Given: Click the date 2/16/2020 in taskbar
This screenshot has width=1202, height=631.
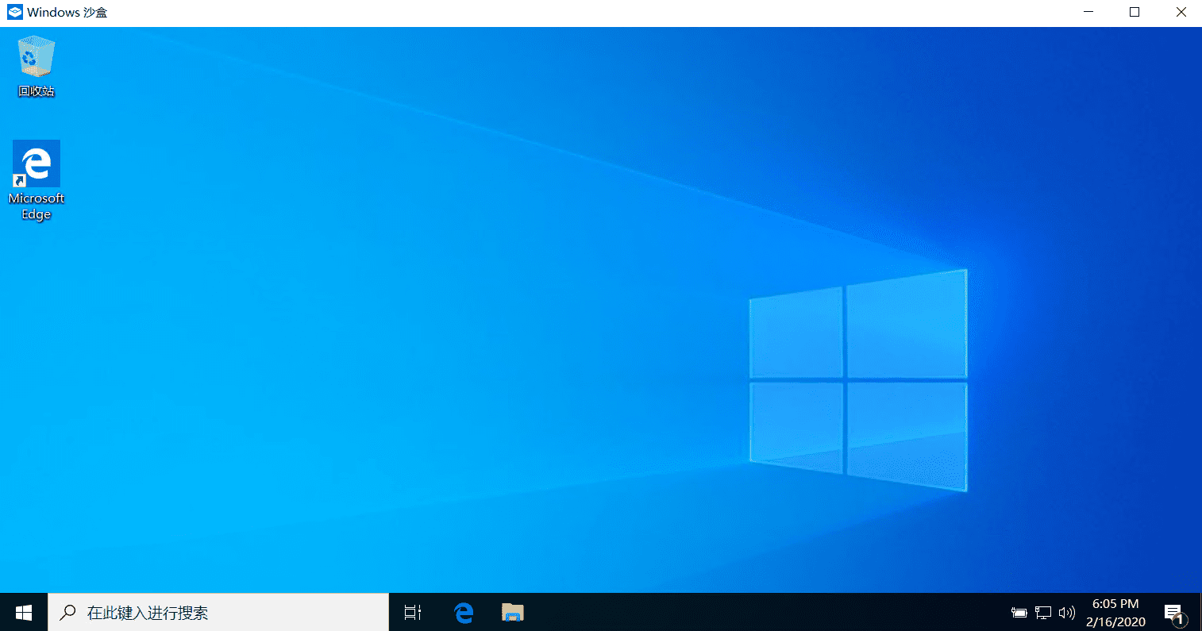Looking at the screenshot, I should coord(1115,621).
